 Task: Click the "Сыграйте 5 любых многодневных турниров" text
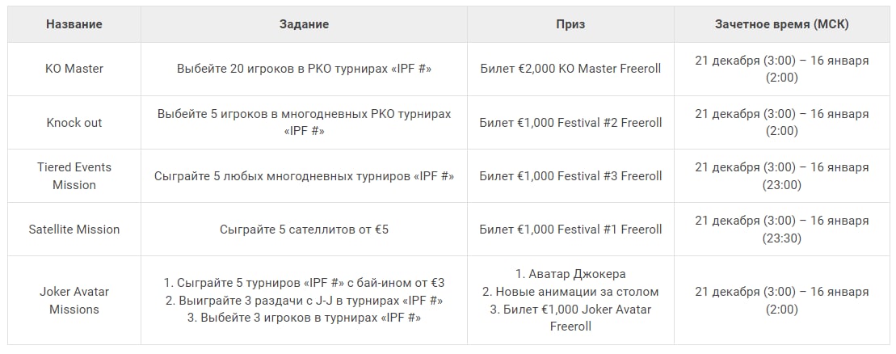point(304,176)
